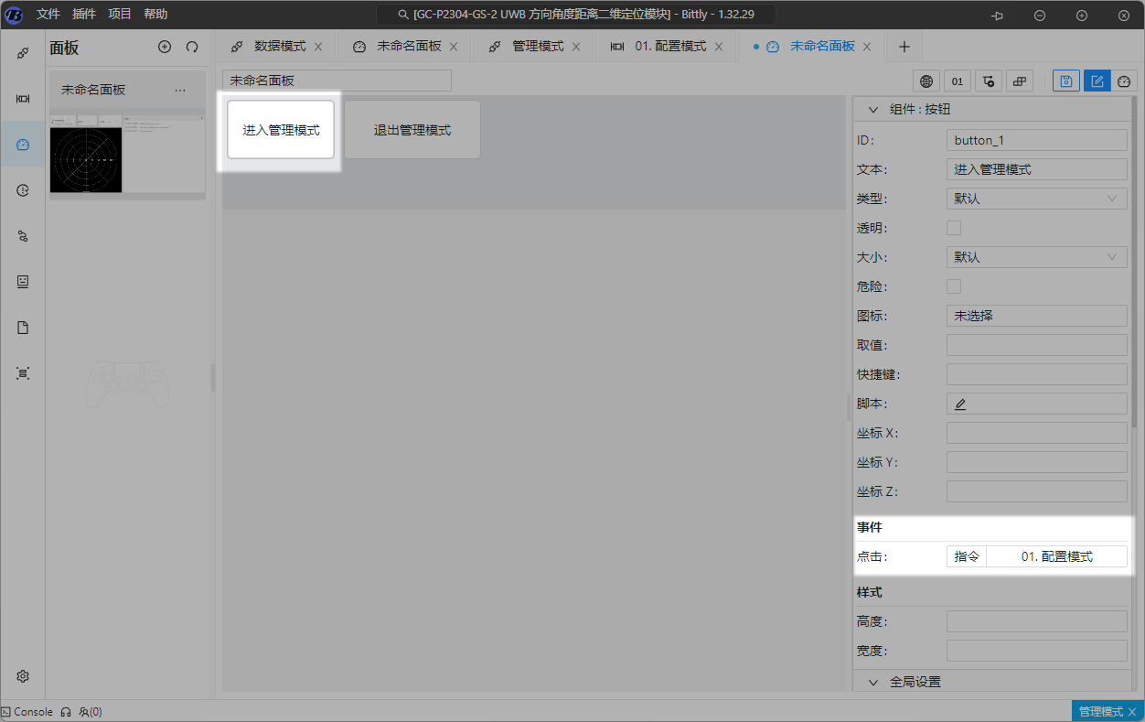Click the settings gear at sidebar bottom
This screenshot has height=722, width=1145.
(x=23, y=676)
